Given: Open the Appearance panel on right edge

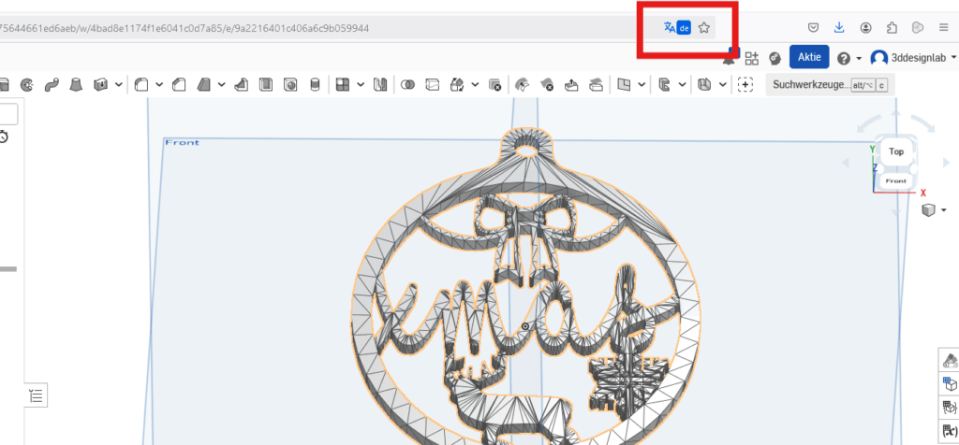Looking at the screenshot, I should pos(950,361).
